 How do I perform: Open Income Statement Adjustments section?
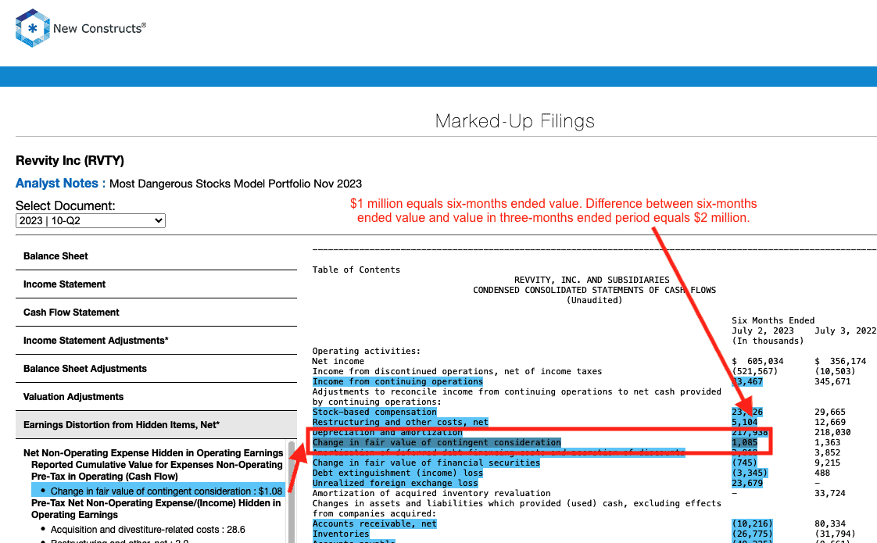(x=156, y=340)
